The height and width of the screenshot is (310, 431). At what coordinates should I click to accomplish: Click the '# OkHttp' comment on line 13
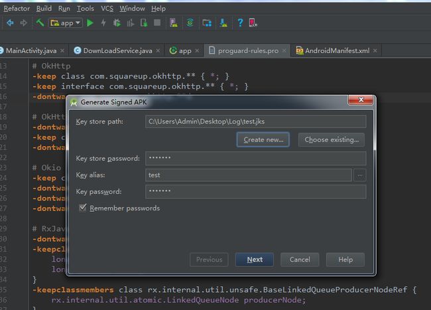tap(52, 66)
